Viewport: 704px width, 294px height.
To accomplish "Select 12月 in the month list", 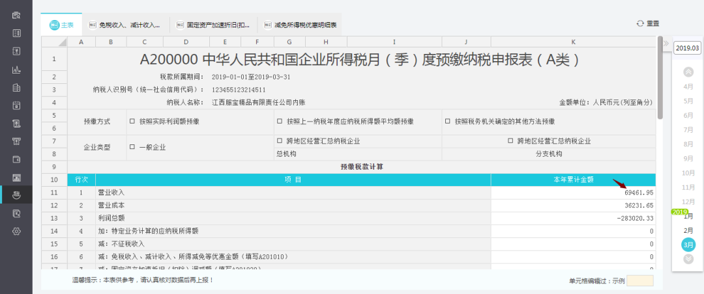I will click(x=688, y=201).
